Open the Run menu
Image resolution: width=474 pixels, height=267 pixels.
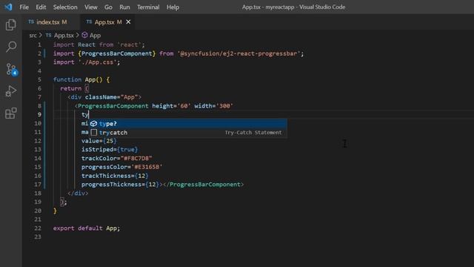point(124,7)
